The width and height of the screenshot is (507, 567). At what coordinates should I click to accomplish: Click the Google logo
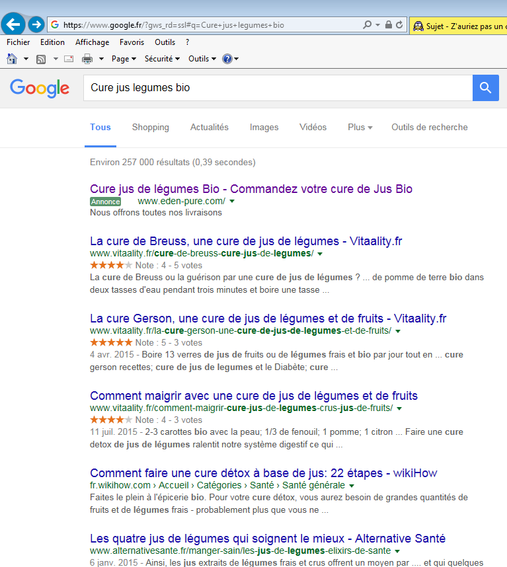pos(40,89)
